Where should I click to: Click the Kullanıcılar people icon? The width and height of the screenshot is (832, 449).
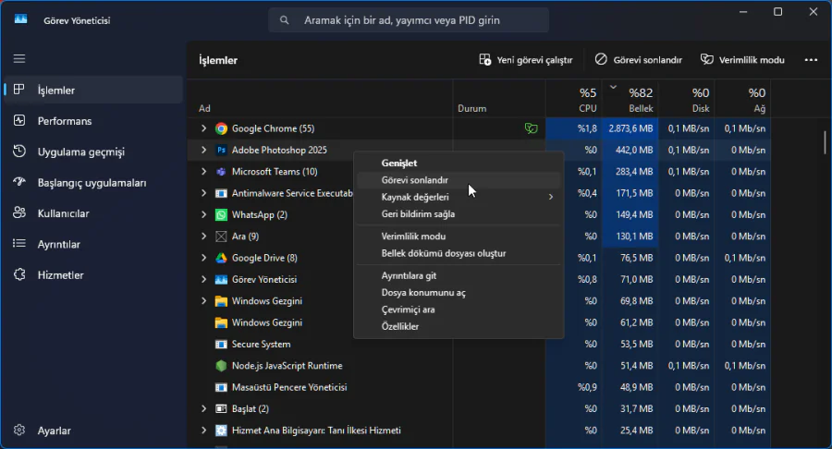tap(19, 212)
